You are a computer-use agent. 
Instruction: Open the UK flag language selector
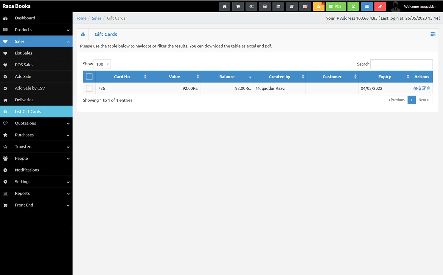pos(305,6)
